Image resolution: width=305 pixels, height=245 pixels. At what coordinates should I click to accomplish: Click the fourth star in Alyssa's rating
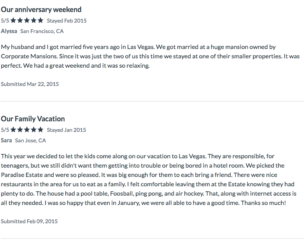point(33,20)
